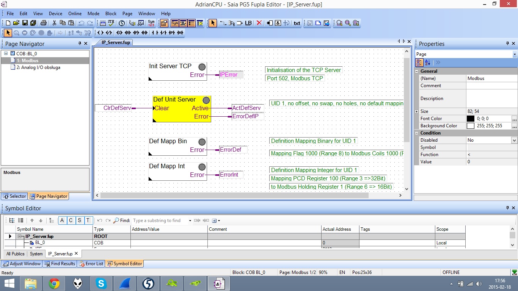Image resolution: width=518 pixels, height=291 pixels.
Task: Click the Background Color swatch in Properties
Action: (471, 125)
